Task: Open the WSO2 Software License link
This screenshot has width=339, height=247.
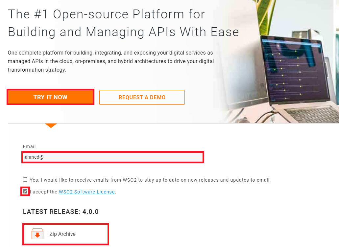Action: [86, 191]
